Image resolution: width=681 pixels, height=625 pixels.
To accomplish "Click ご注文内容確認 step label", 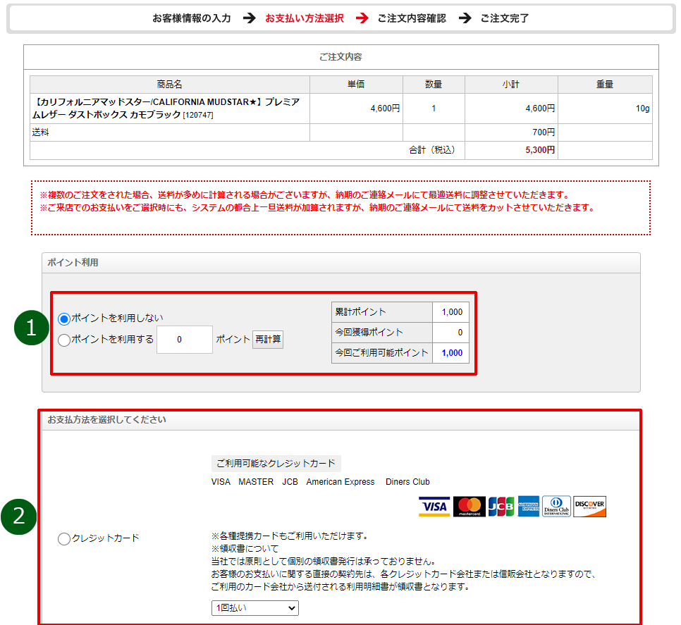I will [x=411, y=18].
